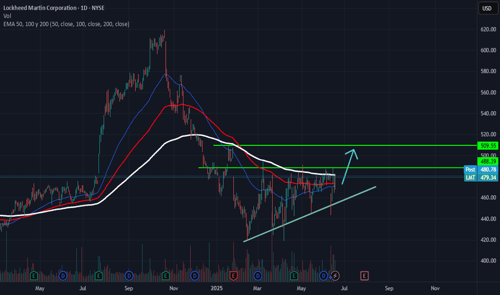
Task: Select the Vol indicator legend
Action: point(7,16)
